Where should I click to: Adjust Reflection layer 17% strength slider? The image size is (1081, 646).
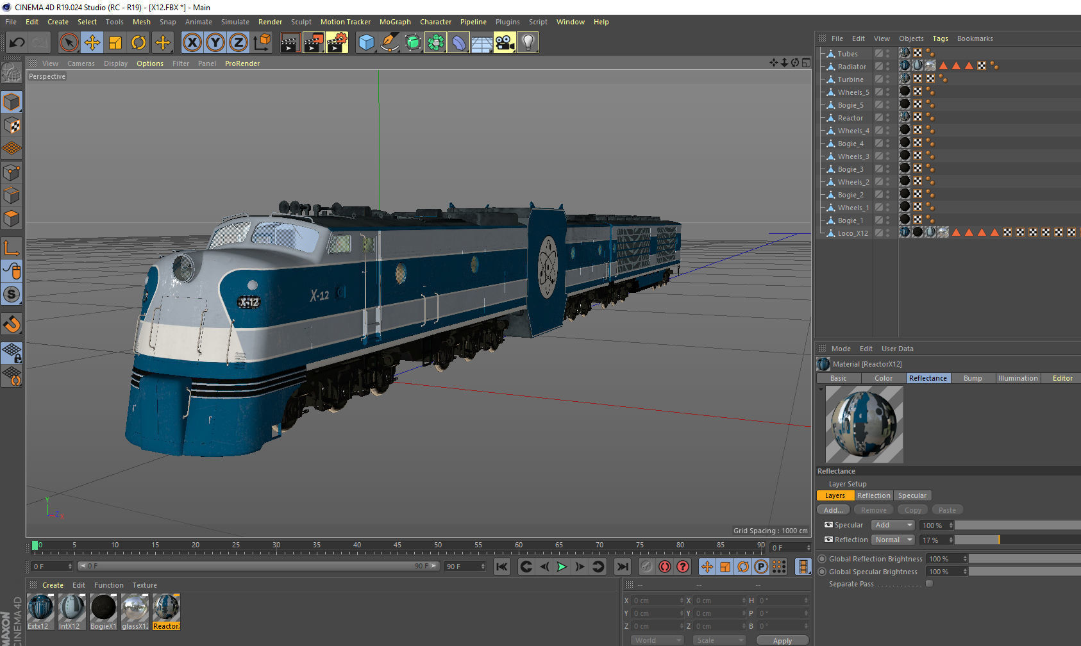click(x=1018, y=540)
